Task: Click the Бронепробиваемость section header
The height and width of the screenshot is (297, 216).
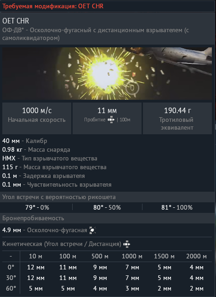Action: (x=33, y=218)
